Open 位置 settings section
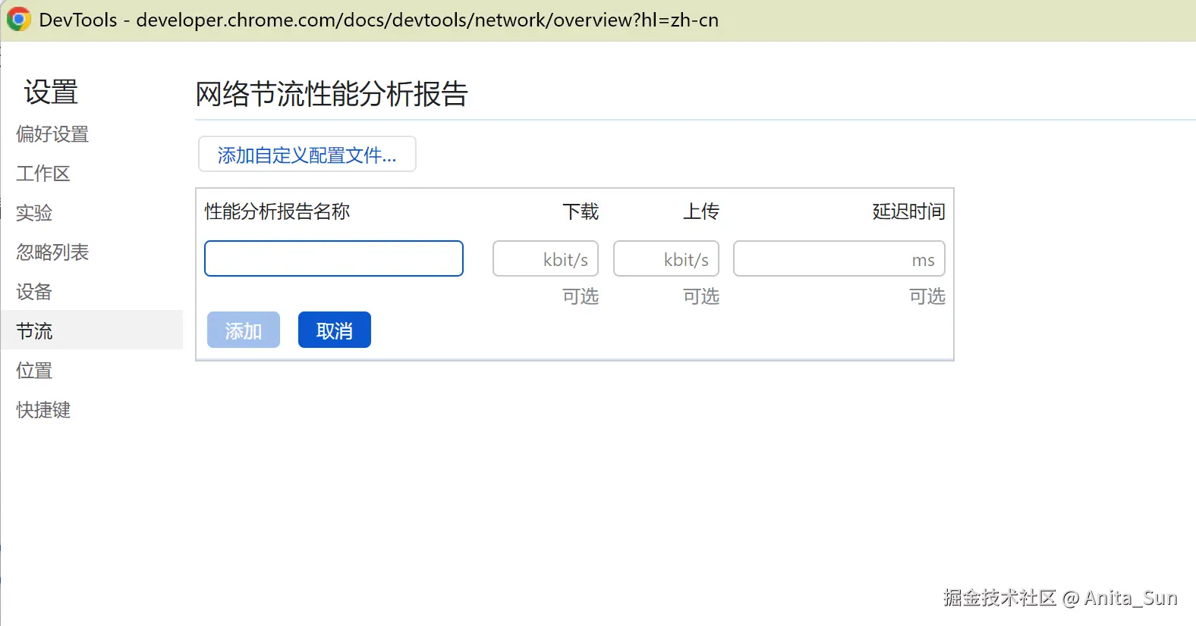 [x=34, y=371]
